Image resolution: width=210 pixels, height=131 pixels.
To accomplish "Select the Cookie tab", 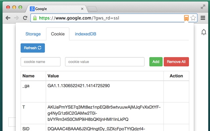I will (58, 34).
